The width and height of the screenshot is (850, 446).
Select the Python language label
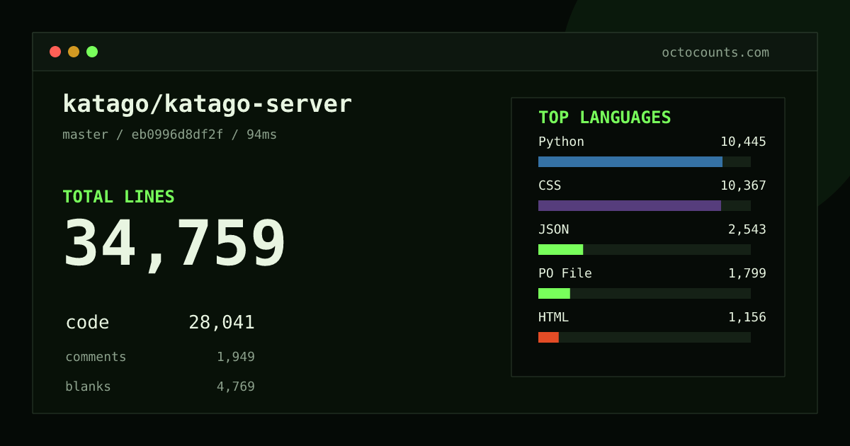(561, 142)
